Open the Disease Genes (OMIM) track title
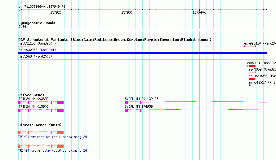Screen dimensions: 276x160 pyautogui.click(x=40, y=125)
